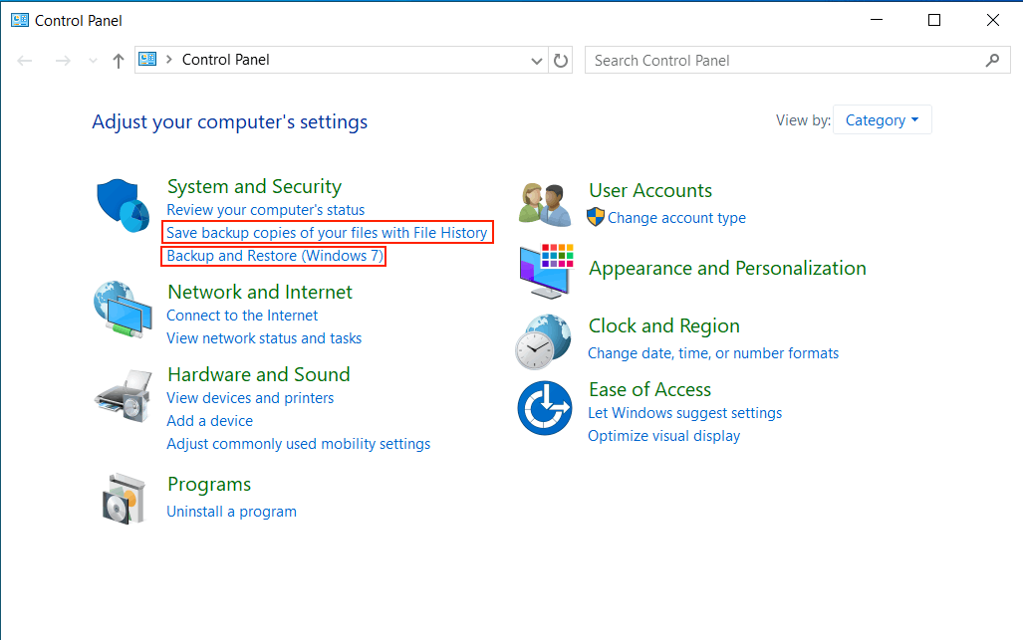This screenshot has height=640, width=1023.
Task: Click Add a device link
Action: click(x=209, y=421)
